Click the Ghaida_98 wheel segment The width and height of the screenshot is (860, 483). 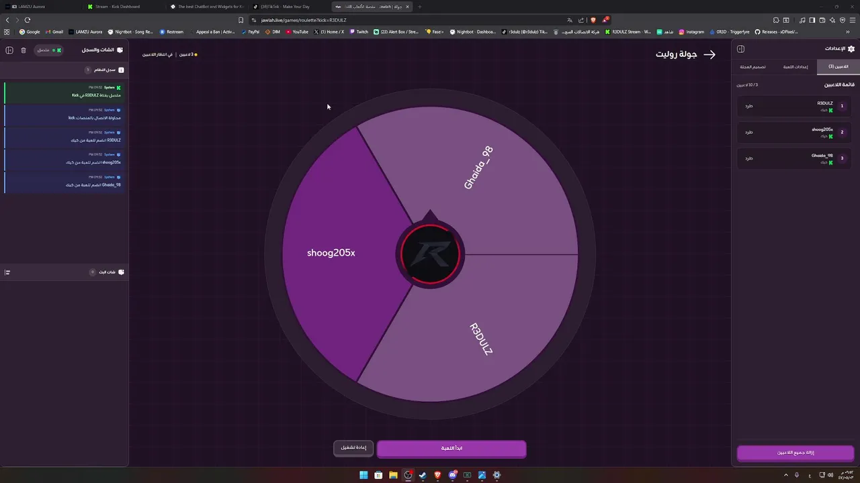(478, 168)
